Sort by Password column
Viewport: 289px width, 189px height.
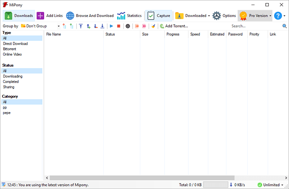click(x=237, y=34)
